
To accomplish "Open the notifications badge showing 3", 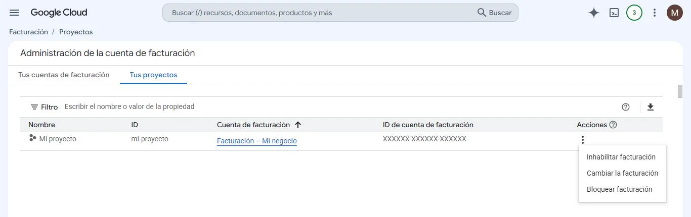I will pos(634,13).
